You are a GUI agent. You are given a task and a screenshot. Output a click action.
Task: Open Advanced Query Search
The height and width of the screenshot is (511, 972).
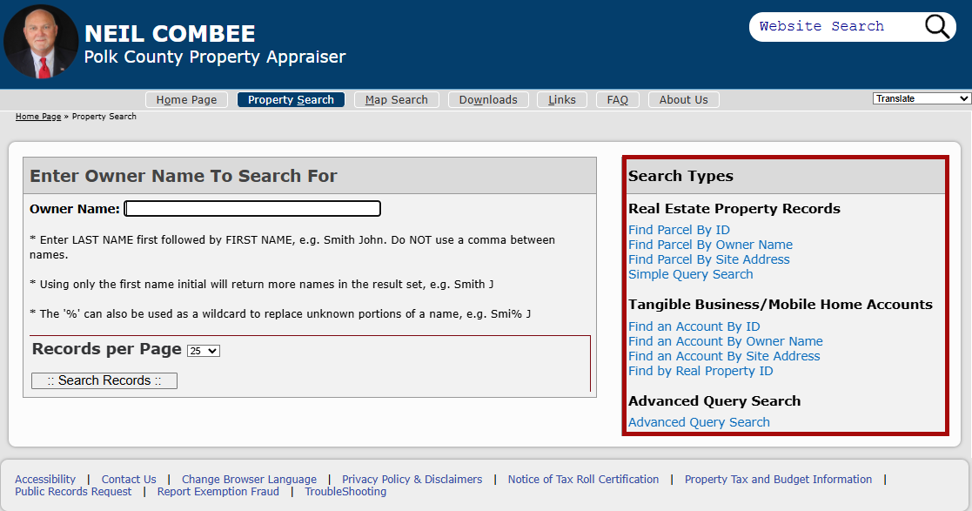coord(699,421)
